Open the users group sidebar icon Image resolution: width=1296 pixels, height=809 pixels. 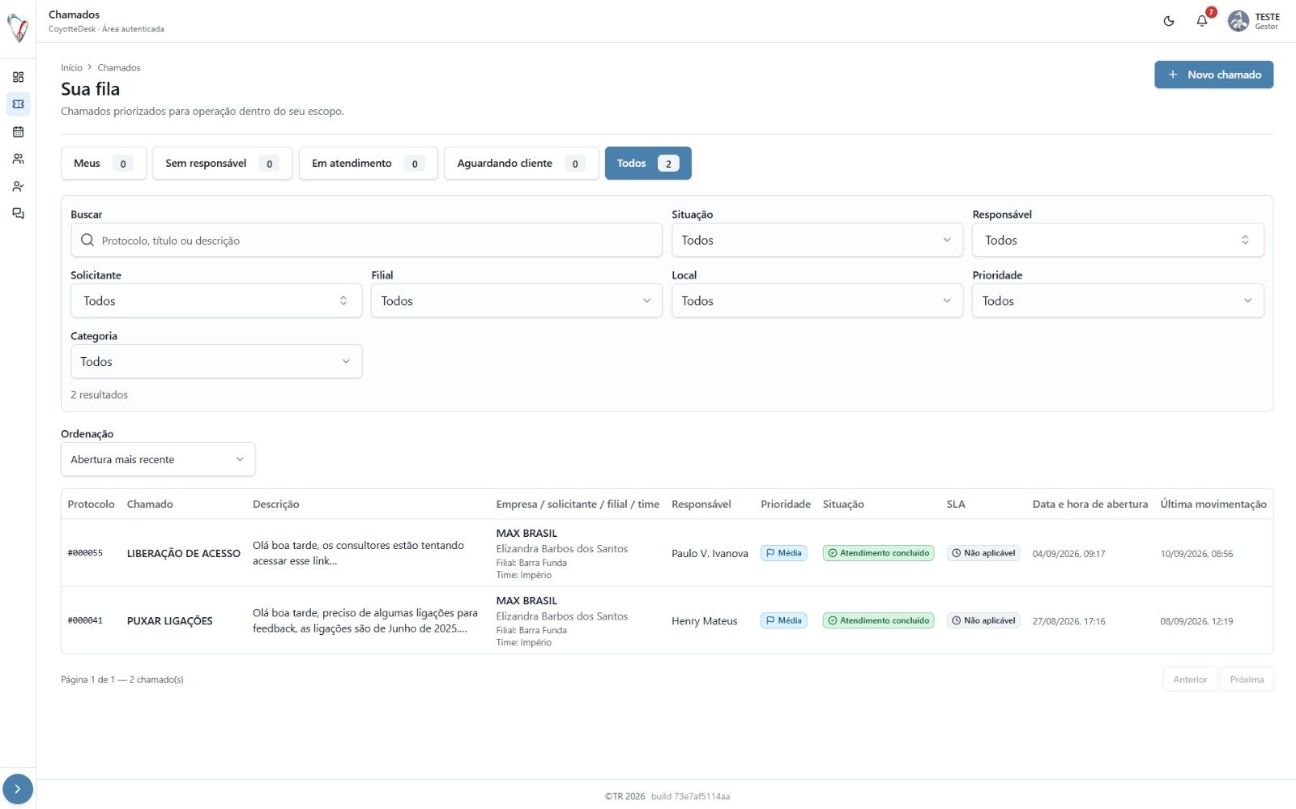pyautogui.click(x=18, y=159)
